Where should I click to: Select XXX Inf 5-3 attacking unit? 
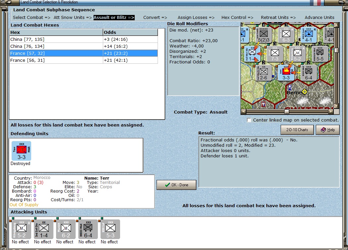coord(110,229)
